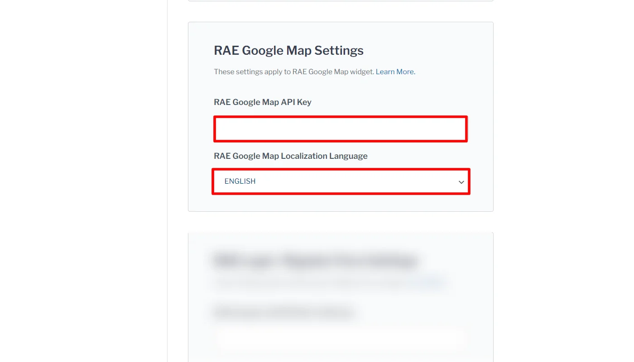Click the RAE Google Map API Key field
Viewport: 634px width, 362px height.
click(x=340, y=129)
